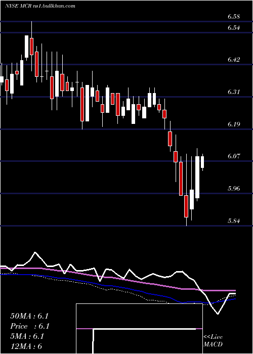
Task: Click the last white candle near 6.07
Action: [x=202, y=162]
